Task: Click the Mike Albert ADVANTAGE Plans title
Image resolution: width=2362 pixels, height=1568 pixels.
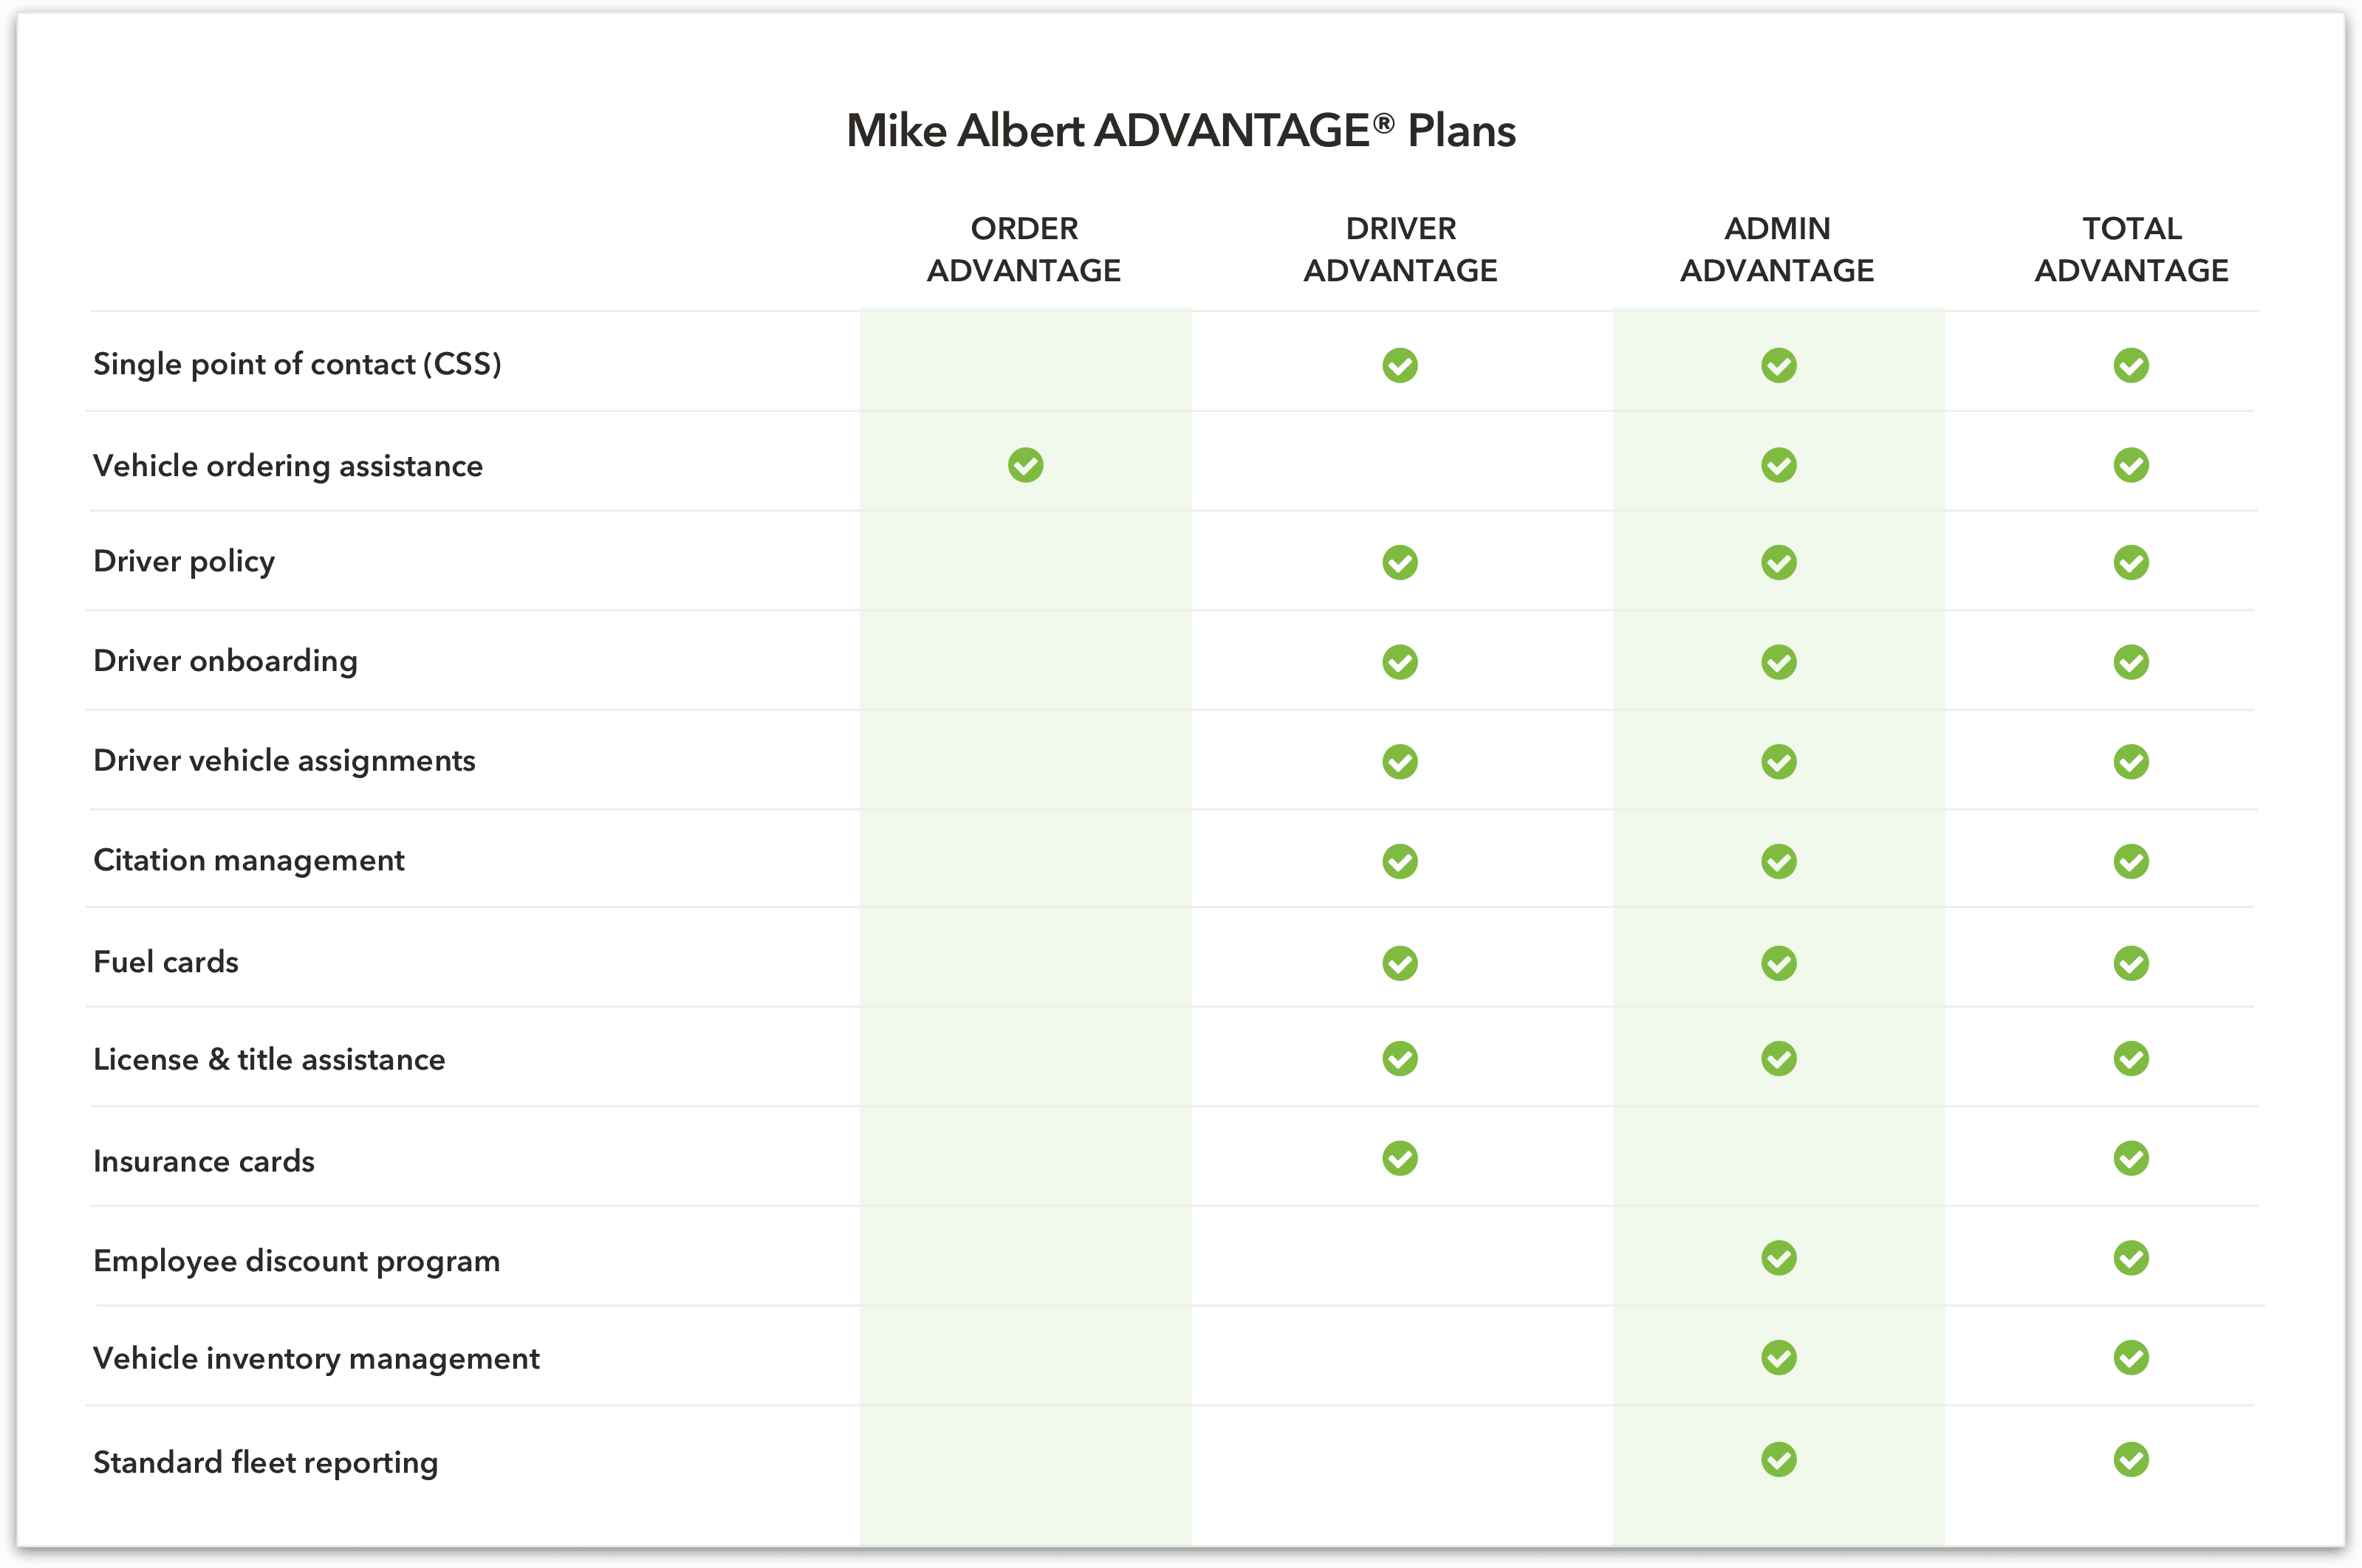Action: tap(1180, 131)
